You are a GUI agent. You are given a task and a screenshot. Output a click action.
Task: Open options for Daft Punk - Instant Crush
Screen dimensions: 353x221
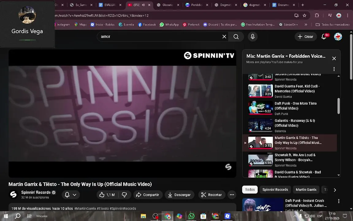click(339, 201)
